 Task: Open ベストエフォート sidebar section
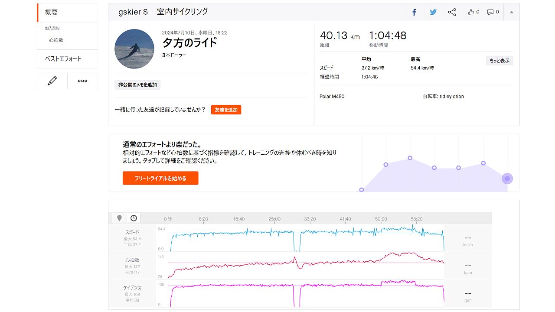[63, 58]
